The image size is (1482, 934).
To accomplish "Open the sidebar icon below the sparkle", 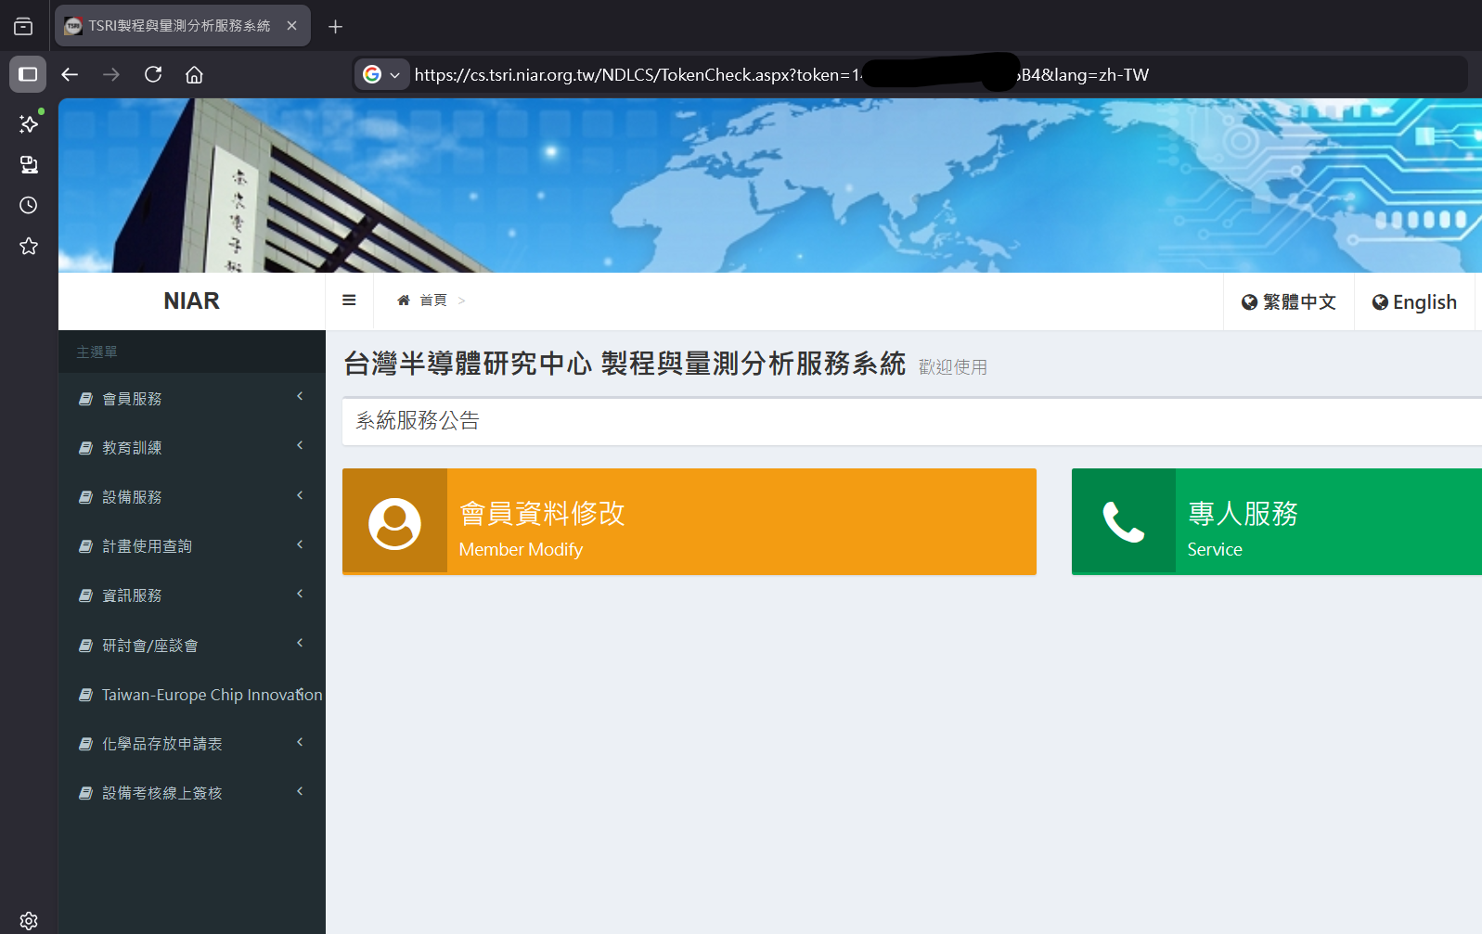I will (x=29, y=164).
